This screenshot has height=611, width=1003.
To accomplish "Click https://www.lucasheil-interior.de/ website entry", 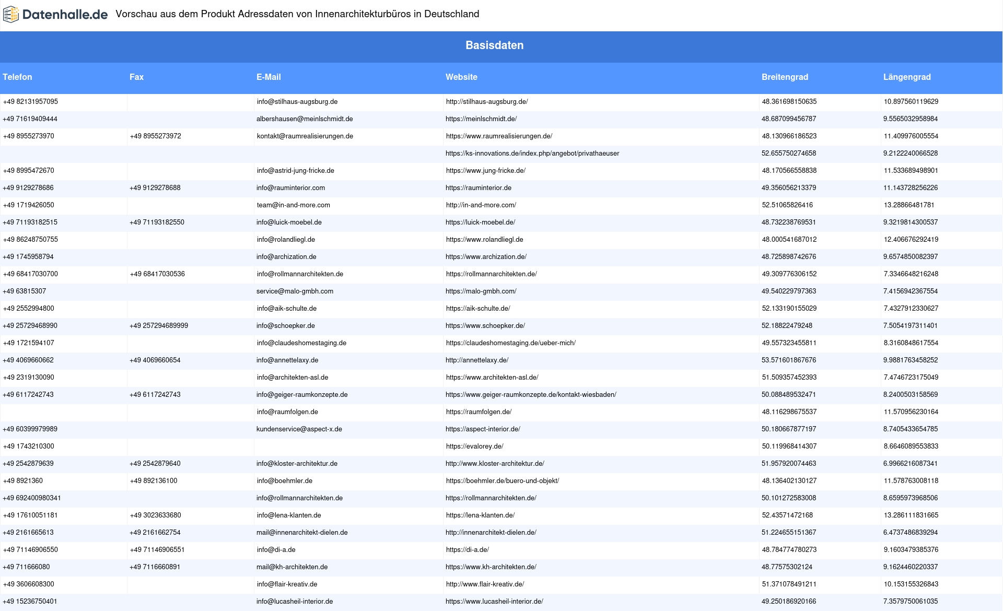I will pos(494,602).
